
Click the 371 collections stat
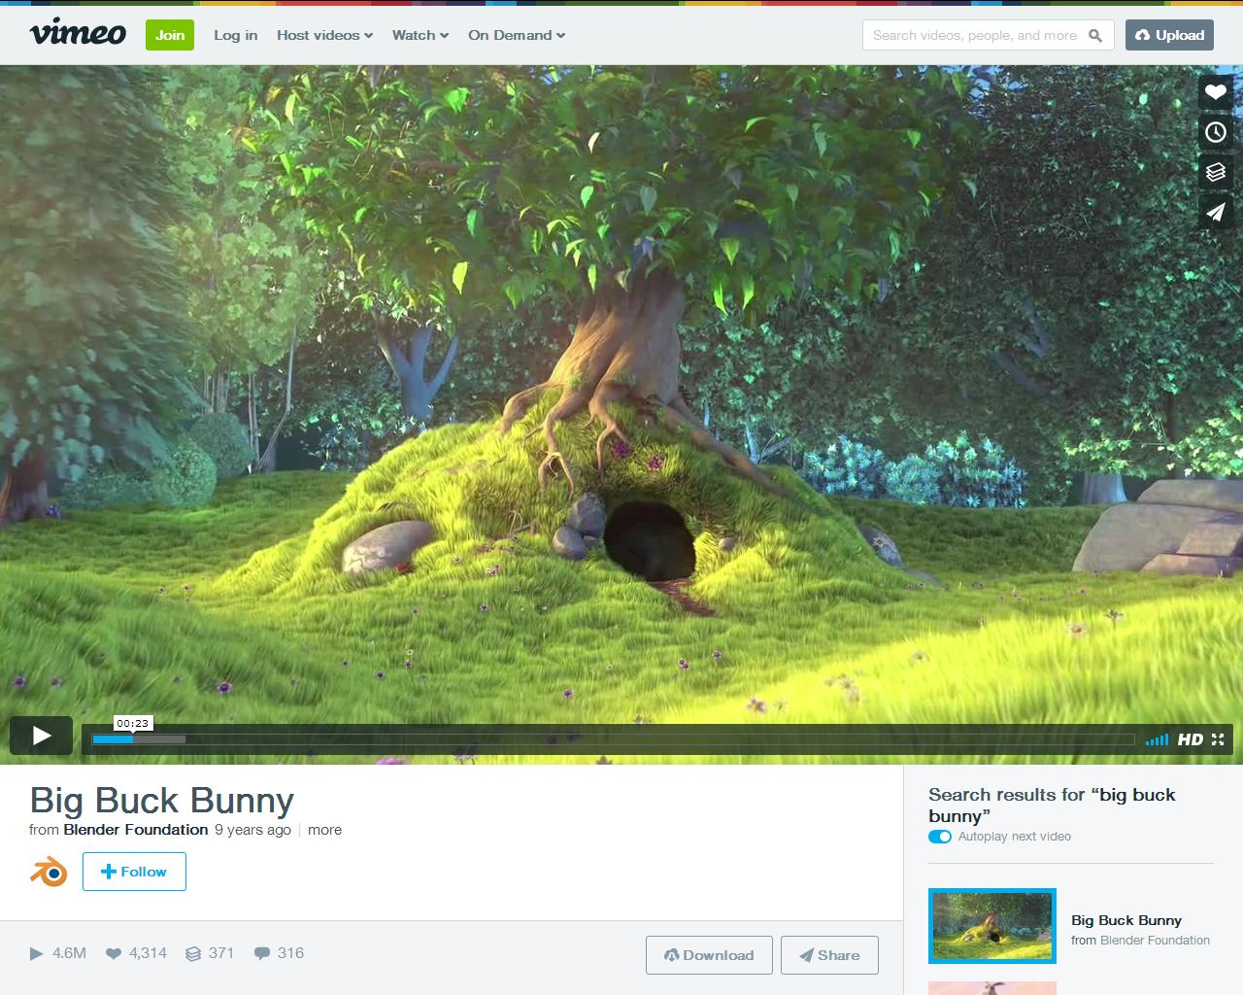pos(210,953)
